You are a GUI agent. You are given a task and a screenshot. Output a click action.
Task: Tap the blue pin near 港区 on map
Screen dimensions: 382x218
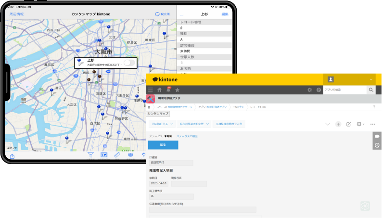pos(51,90)
